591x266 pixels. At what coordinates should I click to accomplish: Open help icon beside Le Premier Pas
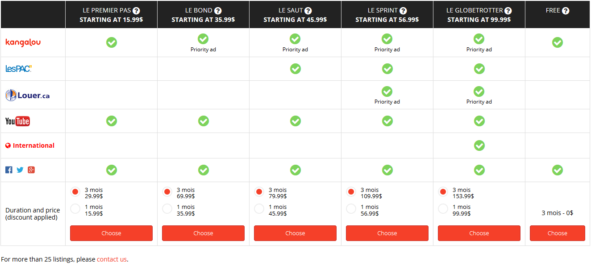coord(136,11)
